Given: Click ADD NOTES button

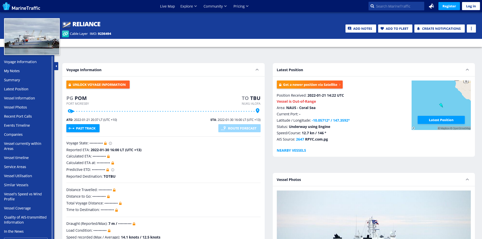Looking at the screenshot, I should point(361,29).
